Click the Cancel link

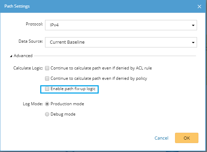click(x=161, y=138)
